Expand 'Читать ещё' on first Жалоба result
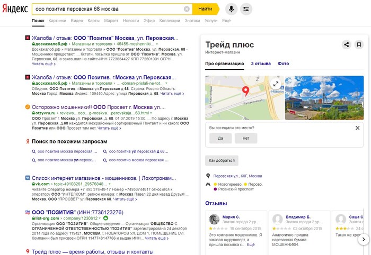The width and height of the screenshot is (371, 255). tap(43, 63)
